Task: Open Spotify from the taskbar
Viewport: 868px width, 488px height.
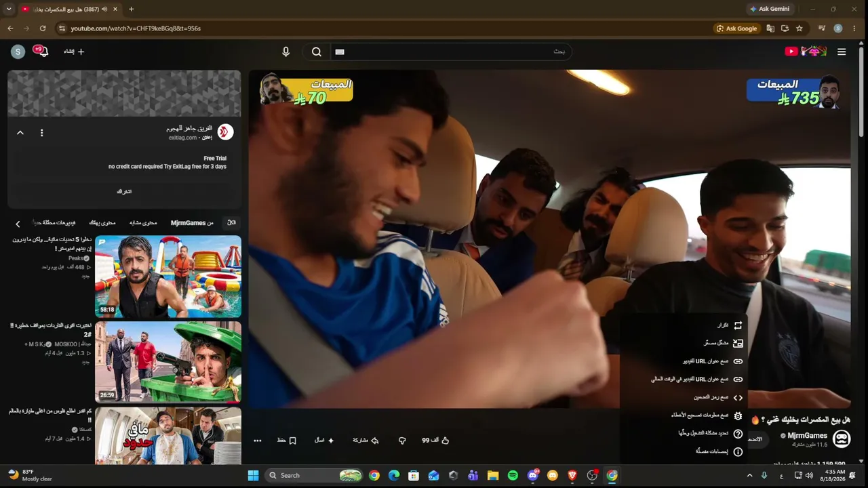Action: pos(513,476)
